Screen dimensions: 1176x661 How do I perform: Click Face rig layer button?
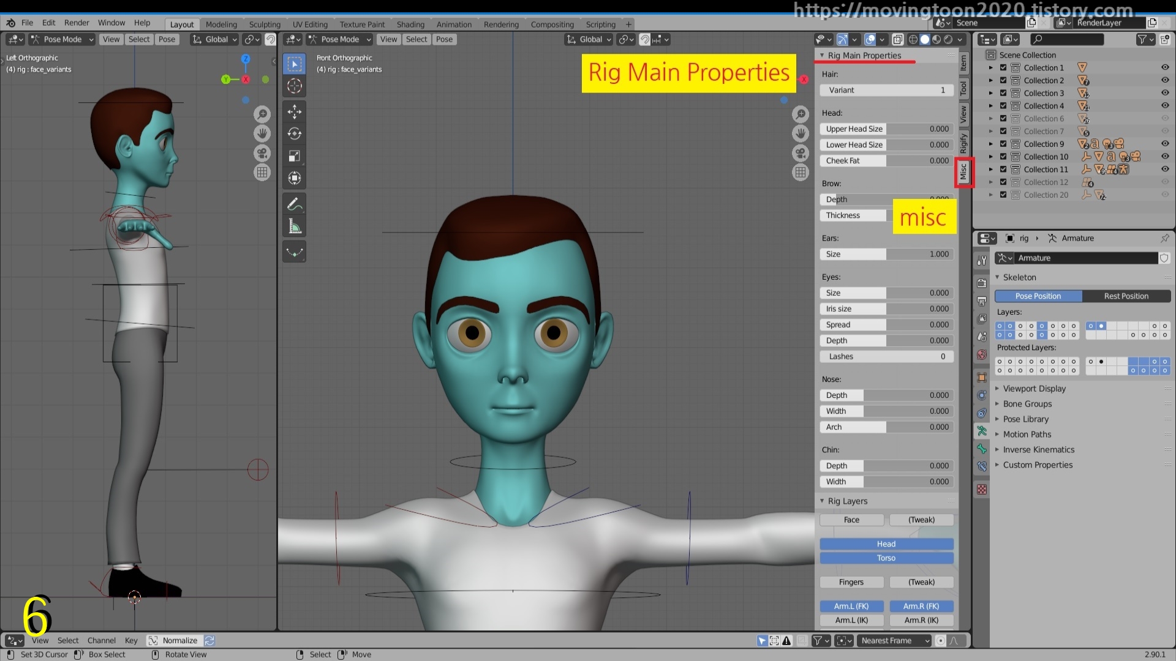(x=851, y=520)
